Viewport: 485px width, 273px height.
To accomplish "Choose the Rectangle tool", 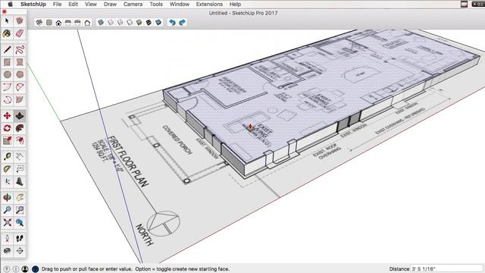I will (x=7, y=62).
